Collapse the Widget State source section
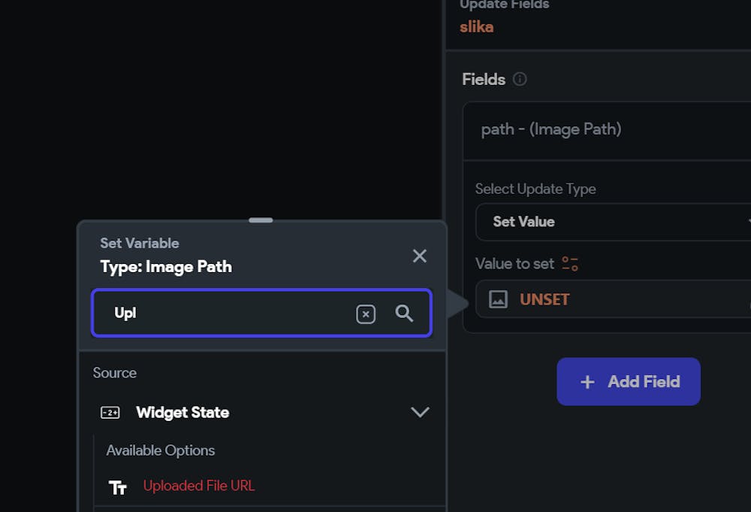 coord(421,412)
